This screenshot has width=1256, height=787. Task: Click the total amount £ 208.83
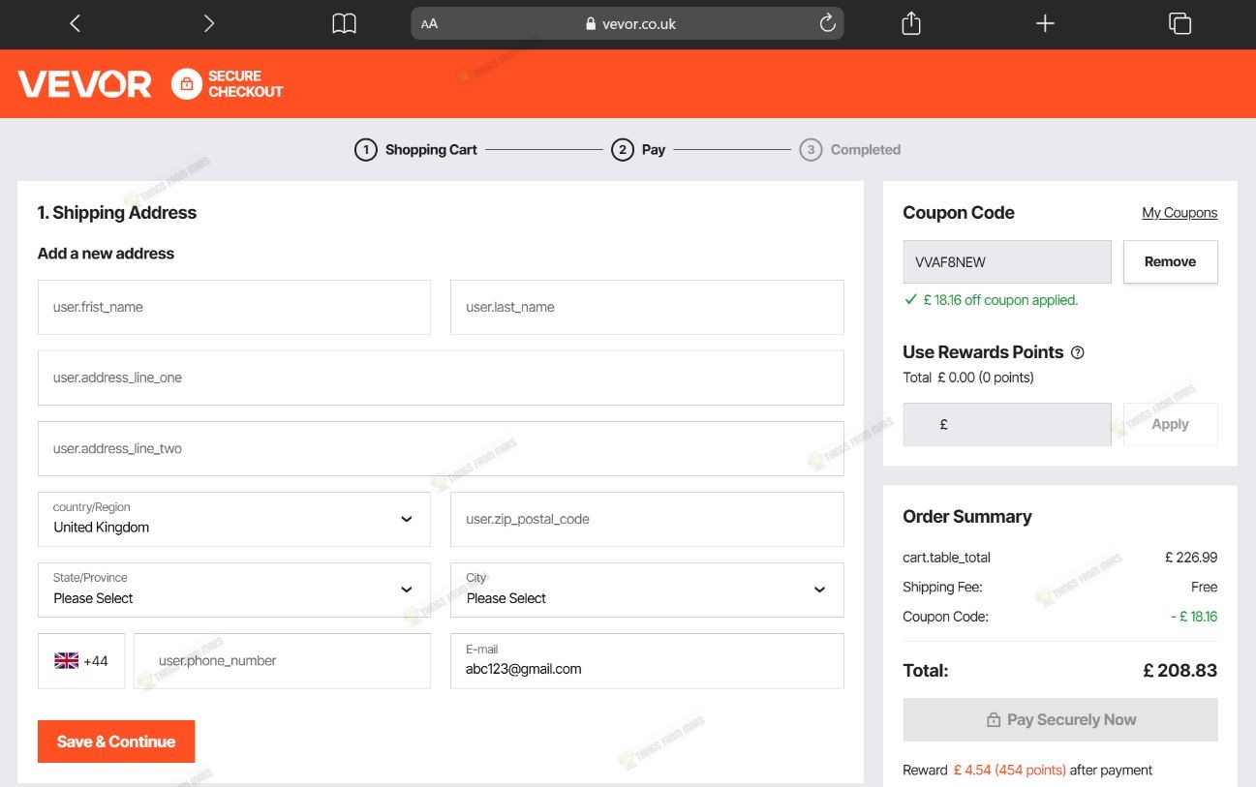1180,670
